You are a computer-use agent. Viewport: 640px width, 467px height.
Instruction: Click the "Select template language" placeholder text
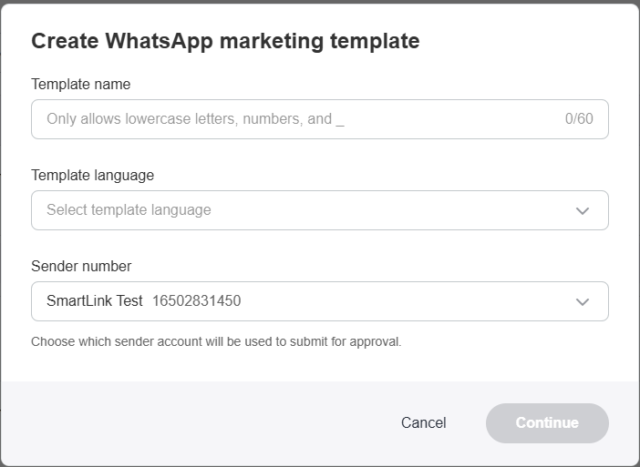(129, 210)
